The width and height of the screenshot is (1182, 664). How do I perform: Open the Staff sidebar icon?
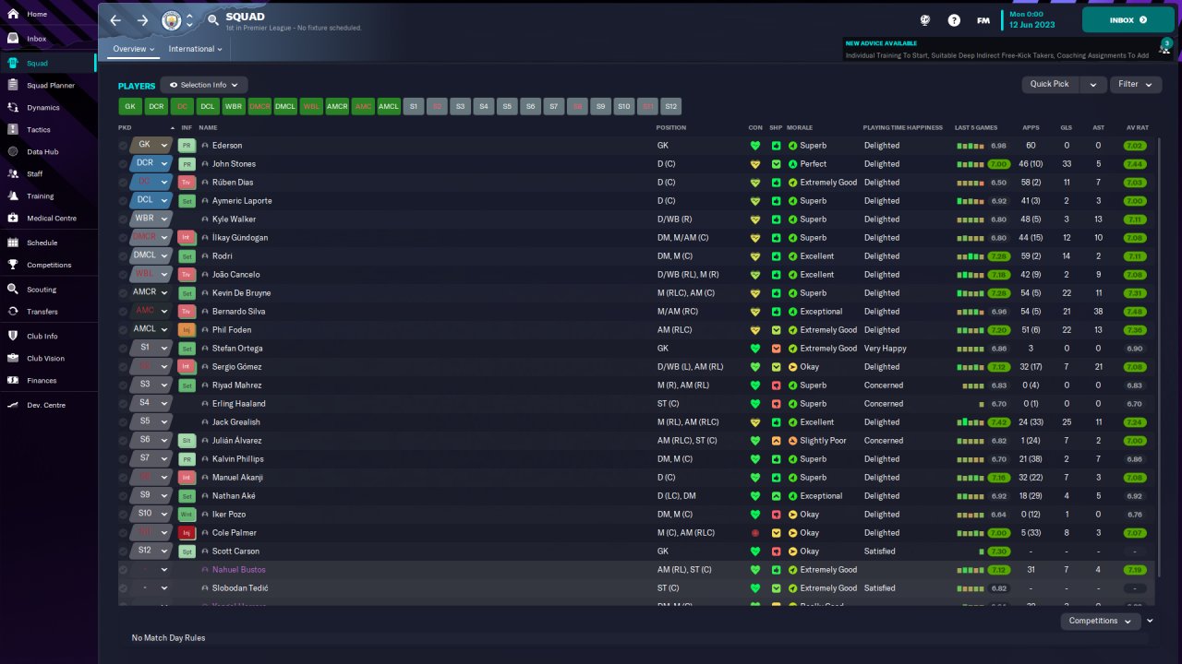click(x=13, y=173)
